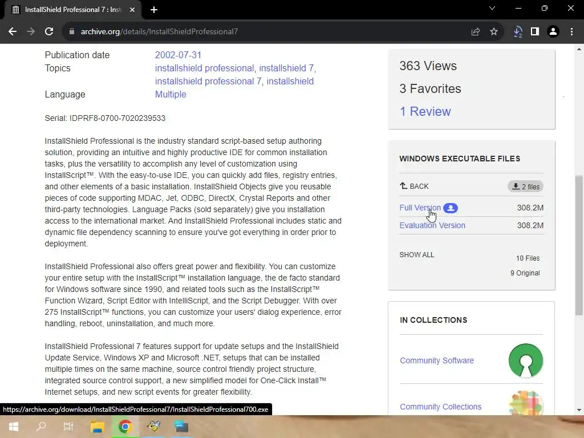Open the tab search dropdown chevron
Screen dimensions: 584x438
coord(492,8)
